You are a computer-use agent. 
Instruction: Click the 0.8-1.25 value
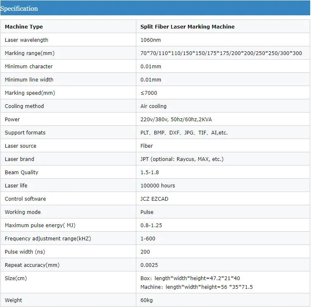(x=151, y=225)
